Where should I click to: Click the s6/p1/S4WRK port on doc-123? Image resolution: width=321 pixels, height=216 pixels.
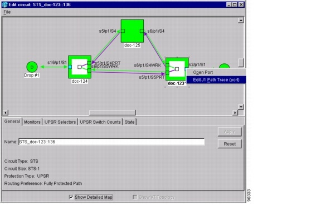pyautogui.click(x=167, y=66)
